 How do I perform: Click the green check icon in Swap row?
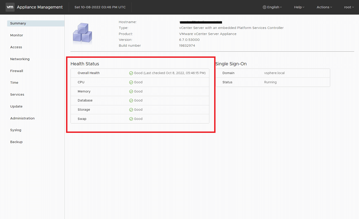131,119
